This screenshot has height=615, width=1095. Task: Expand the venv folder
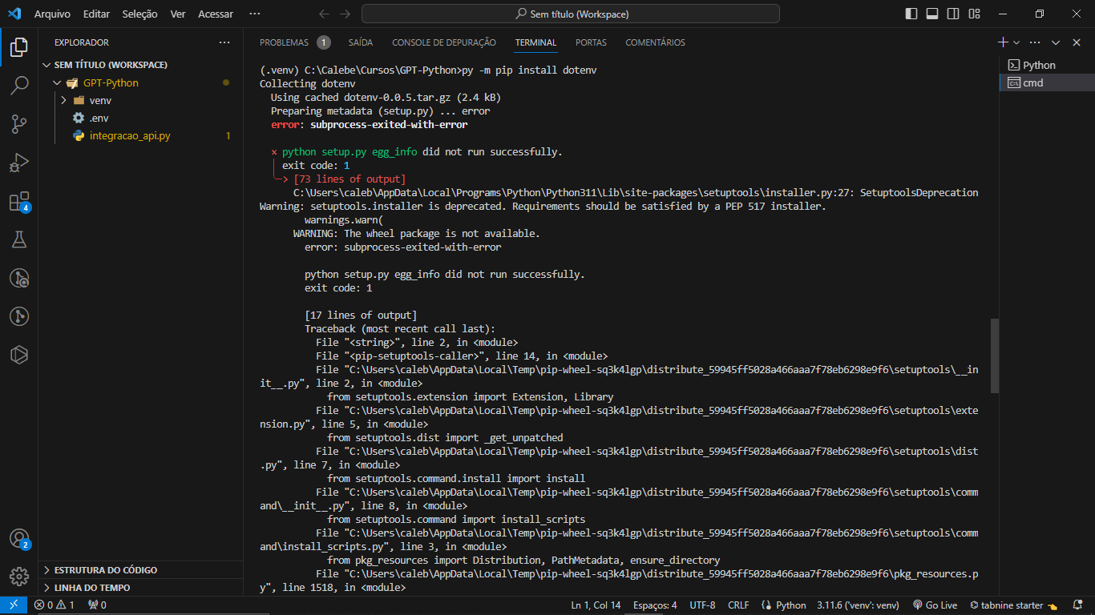pyautogui.click(x=141, y=100)
